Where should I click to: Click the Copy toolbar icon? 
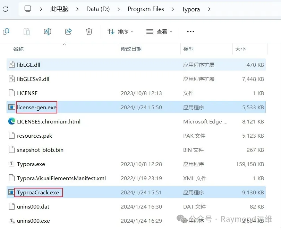6,31
